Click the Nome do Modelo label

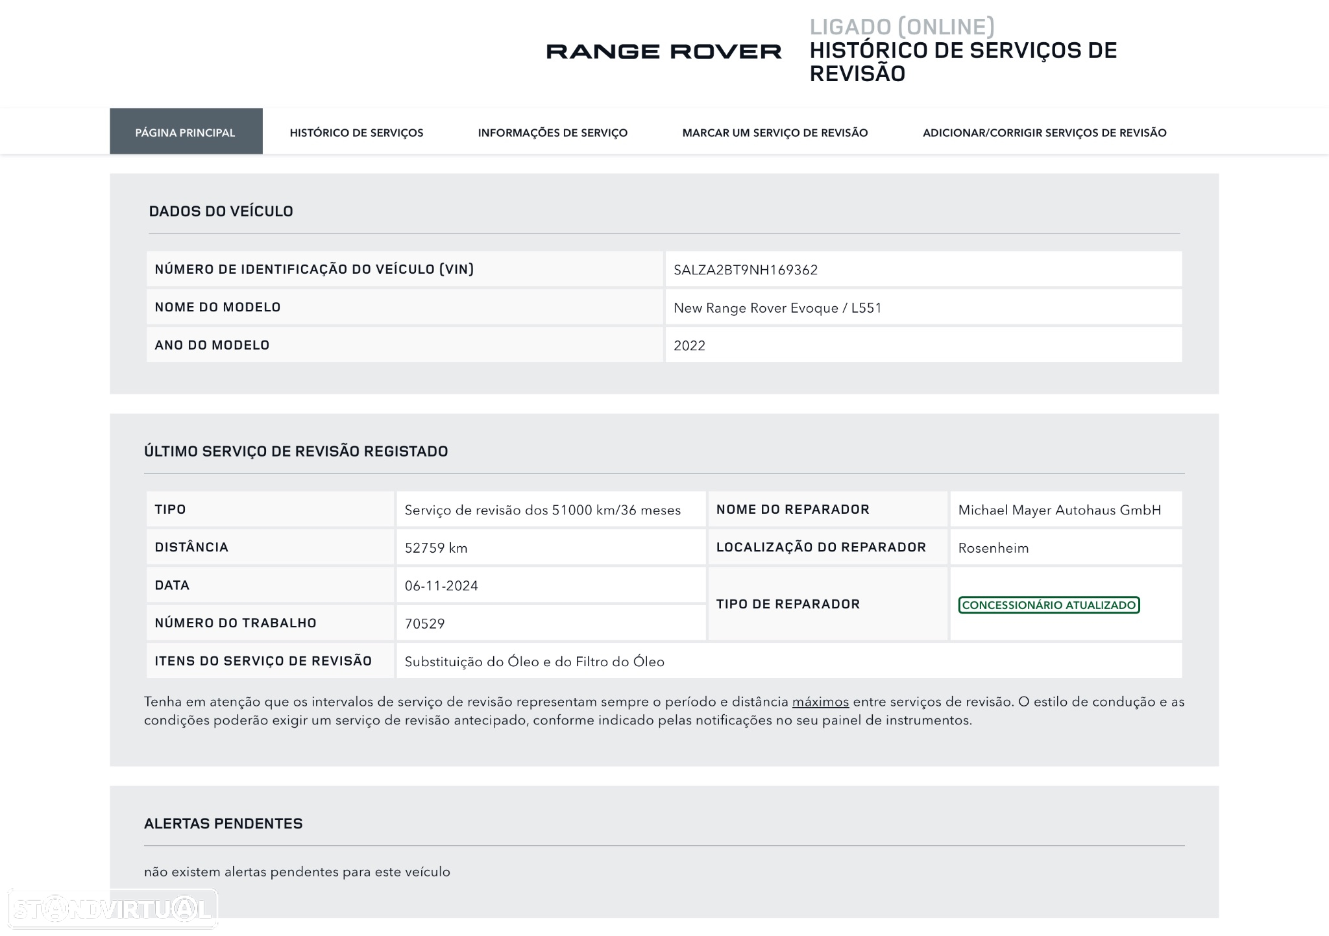(x=217, y=307)
